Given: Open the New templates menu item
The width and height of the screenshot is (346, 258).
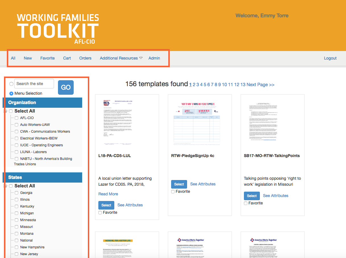Looking at the screenshot, I should click(28, 58).
